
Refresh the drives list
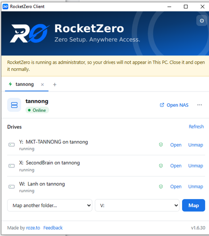click(196, 126)
